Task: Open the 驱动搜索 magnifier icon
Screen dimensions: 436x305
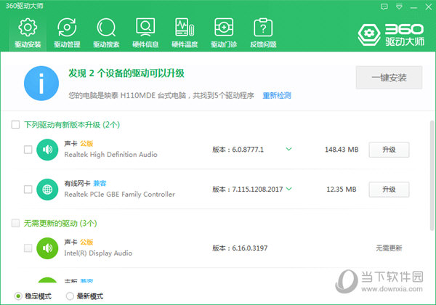Action: click(x=106, y=33)
